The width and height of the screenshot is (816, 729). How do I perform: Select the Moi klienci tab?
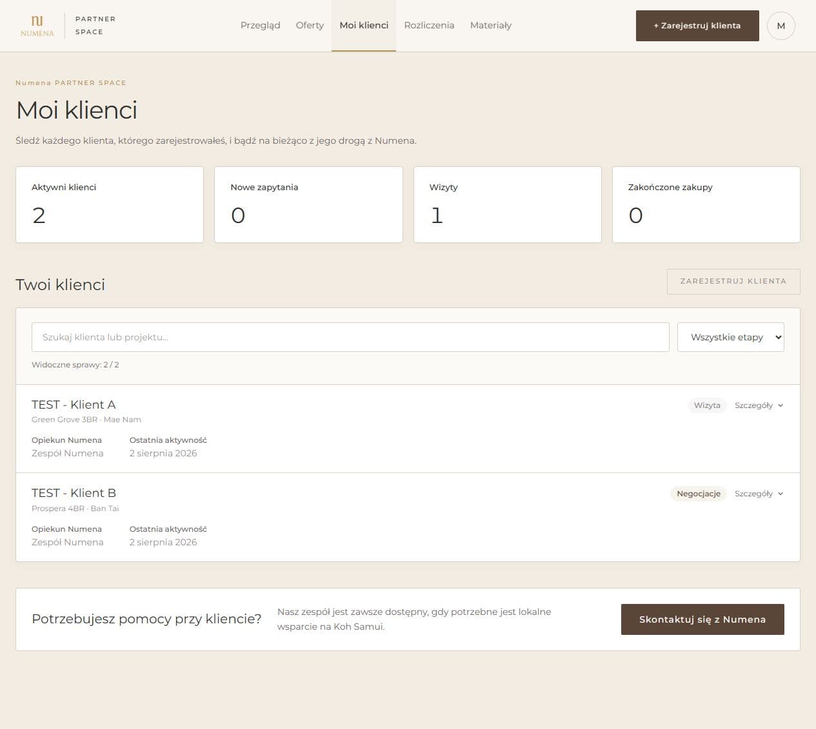click(364, 25)
